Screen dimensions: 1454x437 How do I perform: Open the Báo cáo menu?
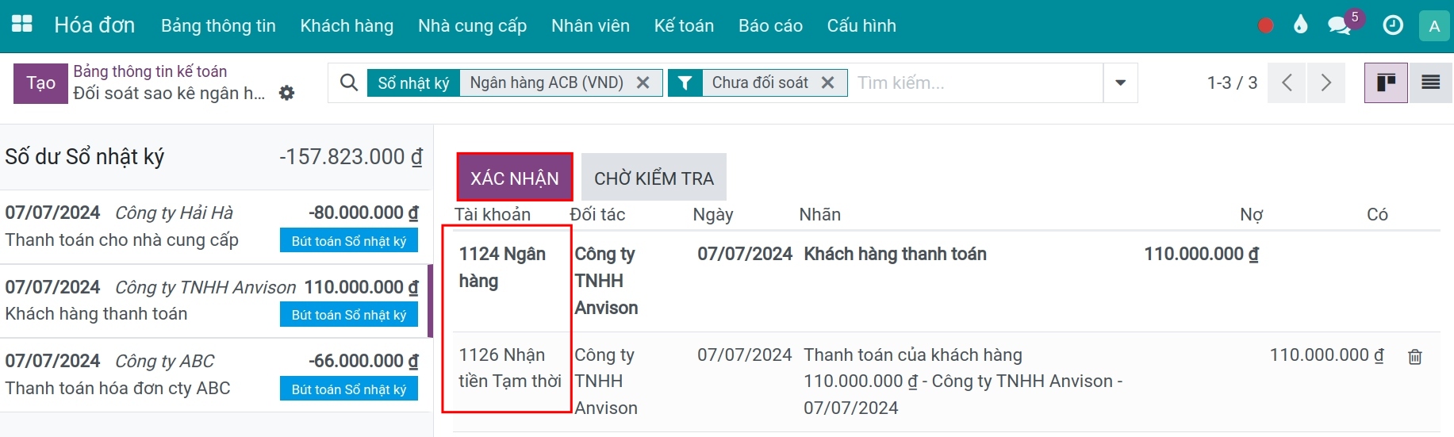770,25
